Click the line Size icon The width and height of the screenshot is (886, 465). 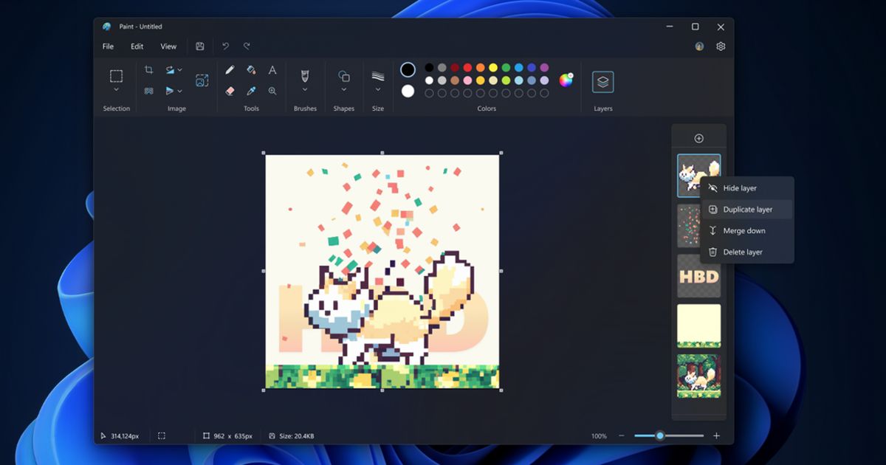pos(378,76)
